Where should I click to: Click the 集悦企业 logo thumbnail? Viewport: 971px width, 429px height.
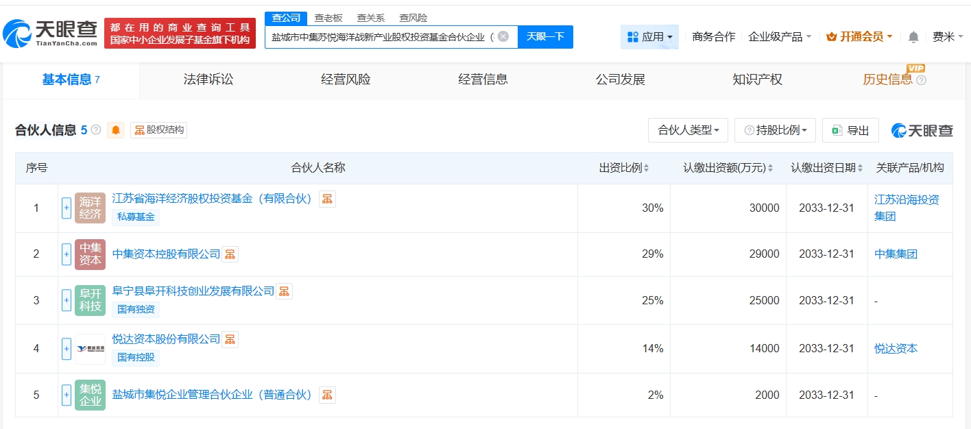tap(90, 395)
